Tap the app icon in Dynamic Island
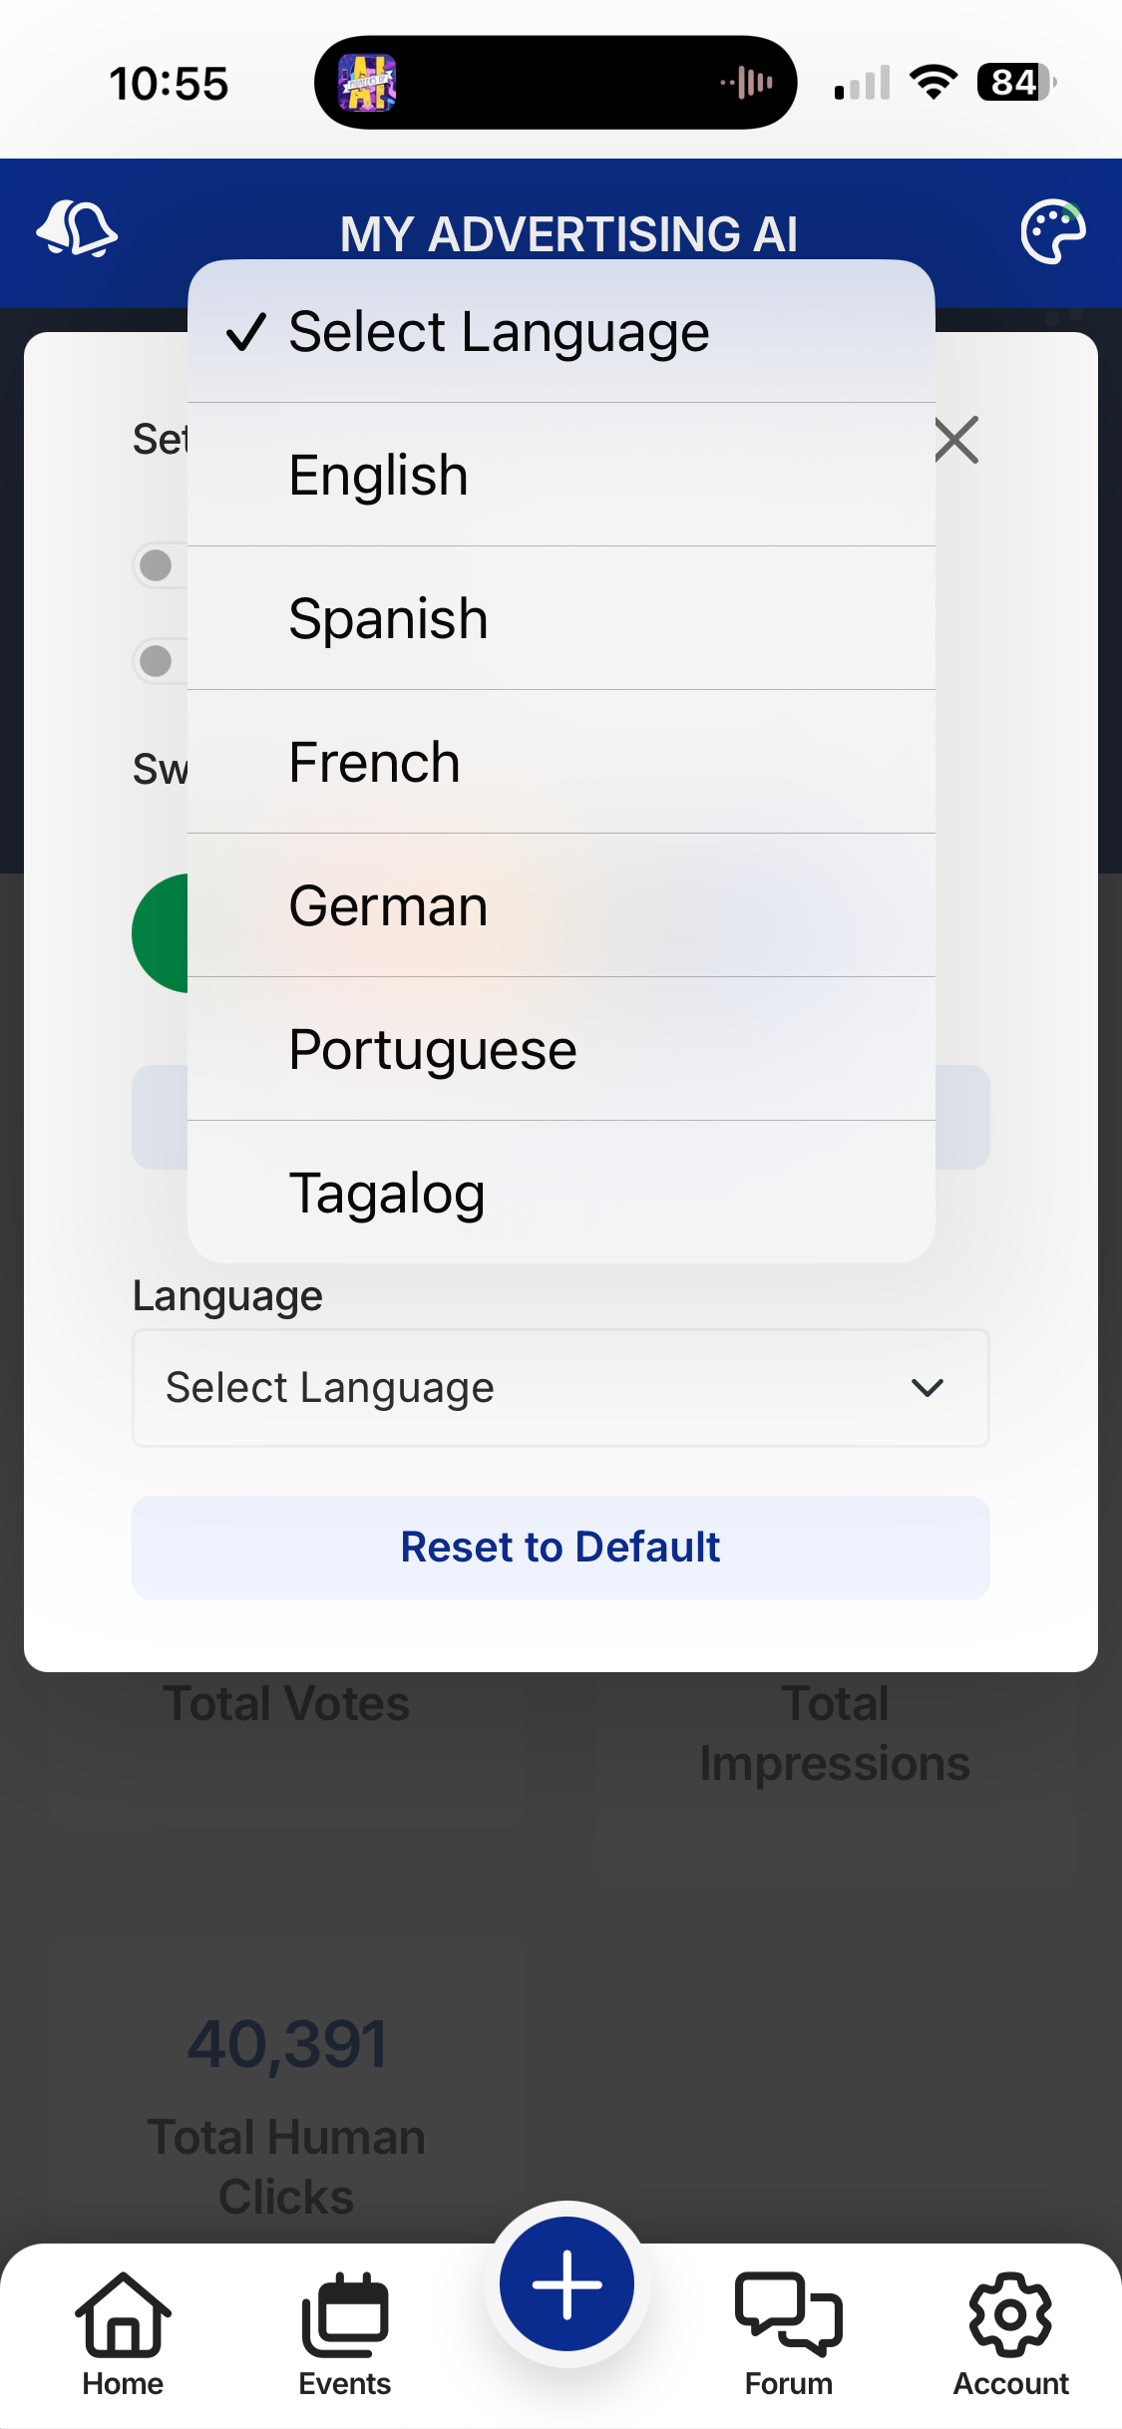 click(367, 83)
